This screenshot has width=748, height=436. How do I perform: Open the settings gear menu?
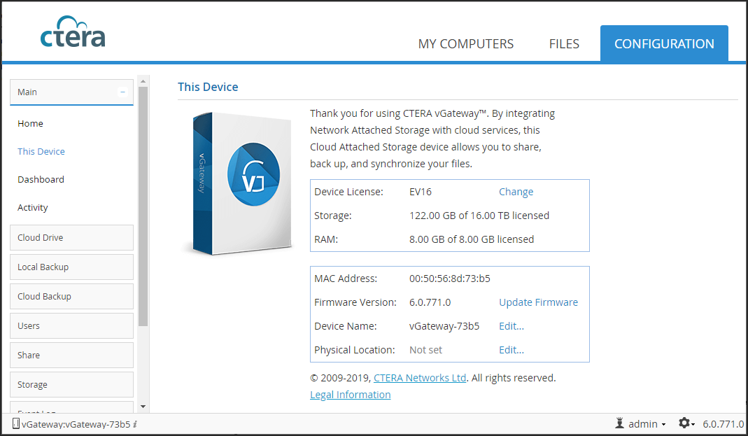(x=686, y=423)
